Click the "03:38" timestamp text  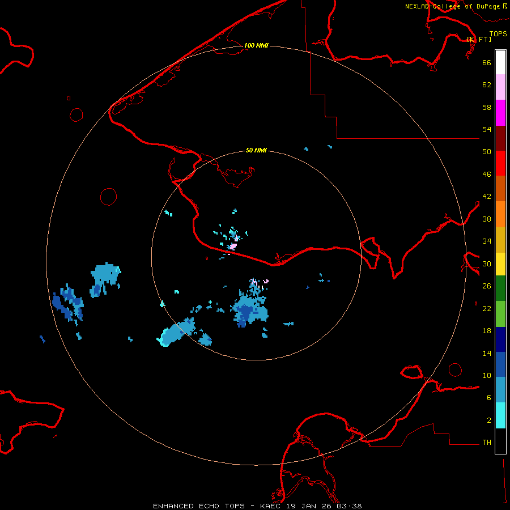coord(349,506)
